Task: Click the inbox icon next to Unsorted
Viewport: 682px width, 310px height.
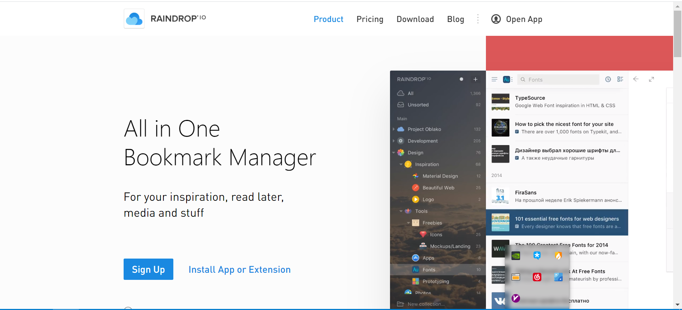Action: click(x=401, y=105)
